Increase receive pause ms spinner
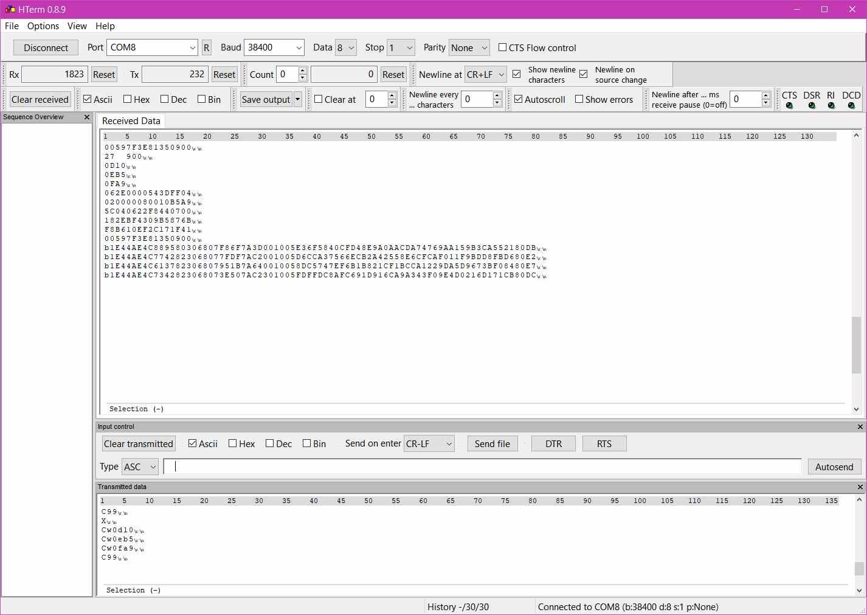This screenshot has height=615, width=867. [x=766, y=96]
